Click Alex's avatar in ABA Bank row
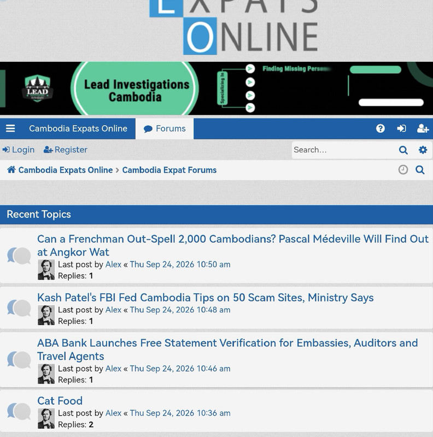 point(46,374)
